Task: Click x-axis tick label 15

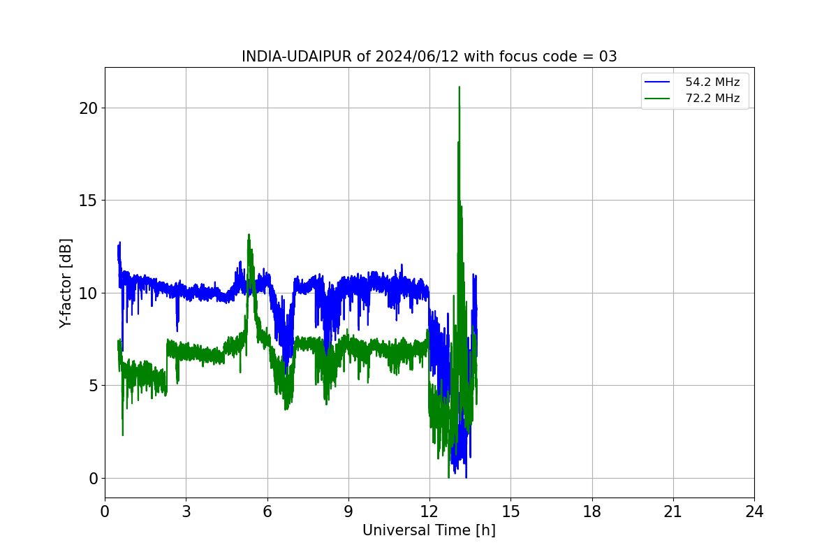Action: click(510, 511)
